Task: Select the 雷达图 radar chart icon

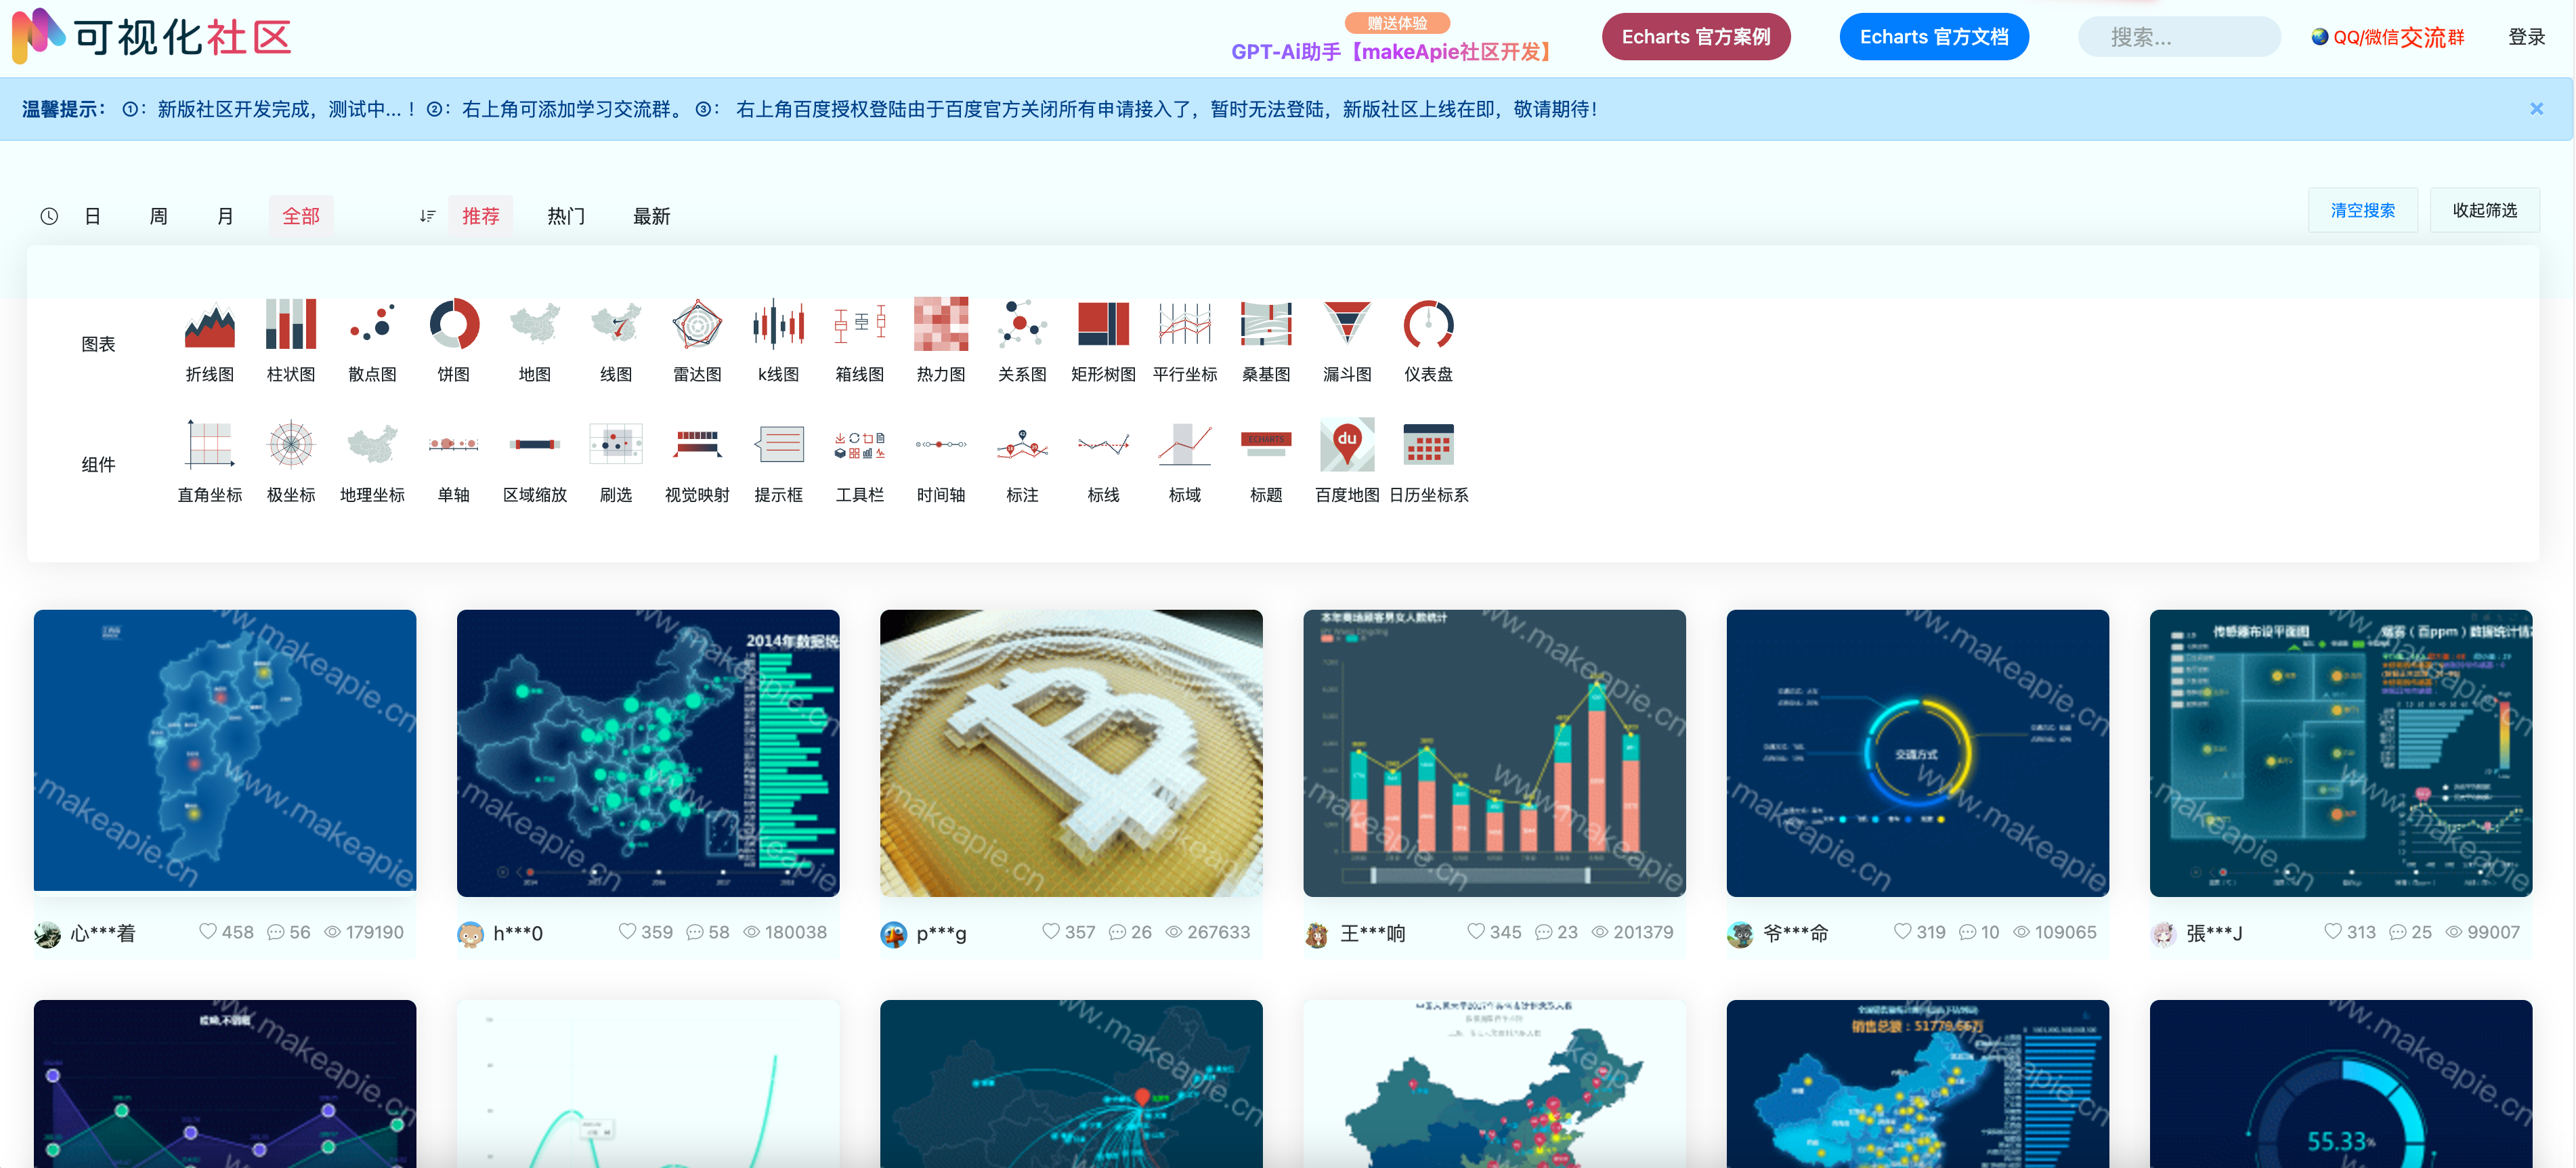Action: pos(697,325)
